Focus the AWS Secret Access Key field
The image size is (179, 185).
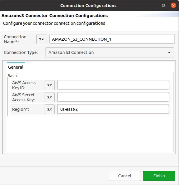click(113, 97)
